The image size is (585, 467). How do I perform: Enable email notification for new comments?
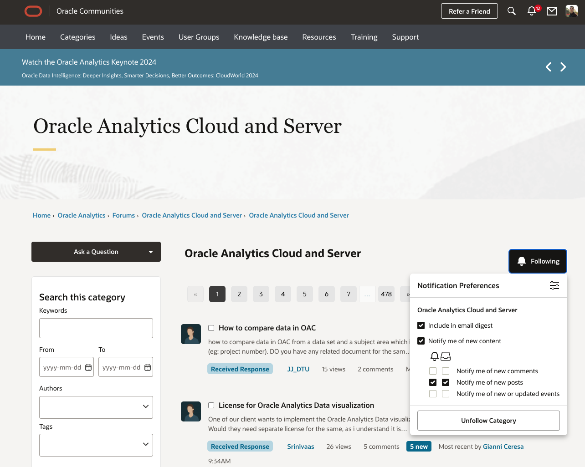tap(446, 371)
